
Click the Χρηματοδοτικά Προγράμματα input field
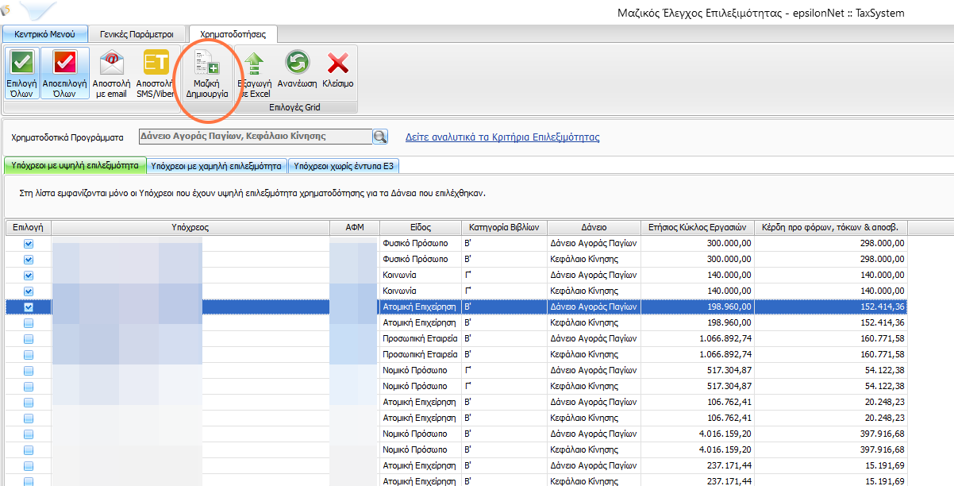click(255, 137)
